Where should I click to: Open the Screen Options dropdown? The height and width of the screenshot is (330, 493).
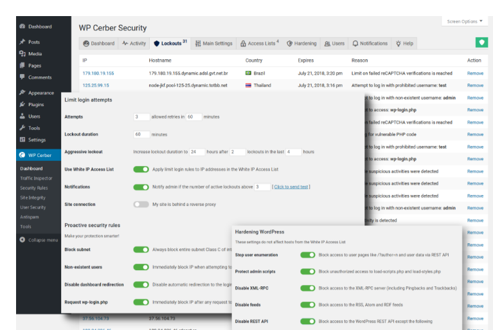(464, 21)
